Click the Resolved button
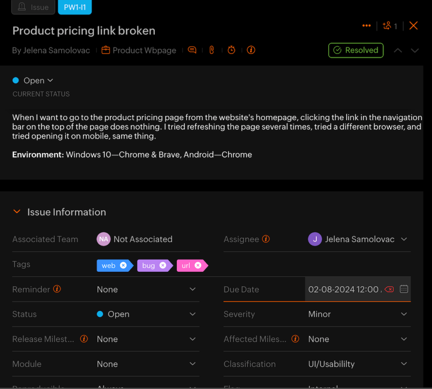 click(356, 50)
